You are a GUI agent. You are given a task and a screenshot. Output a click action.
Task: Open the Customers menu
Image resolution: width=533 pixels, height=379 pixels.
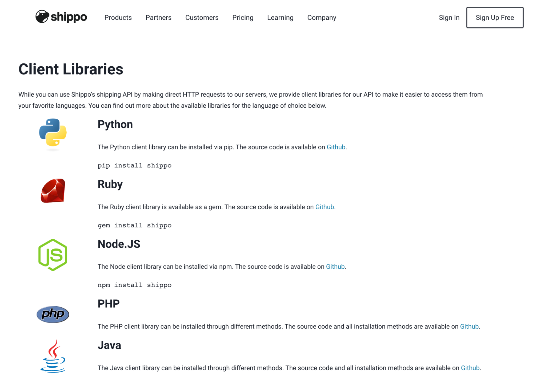(x=202, y=18)
